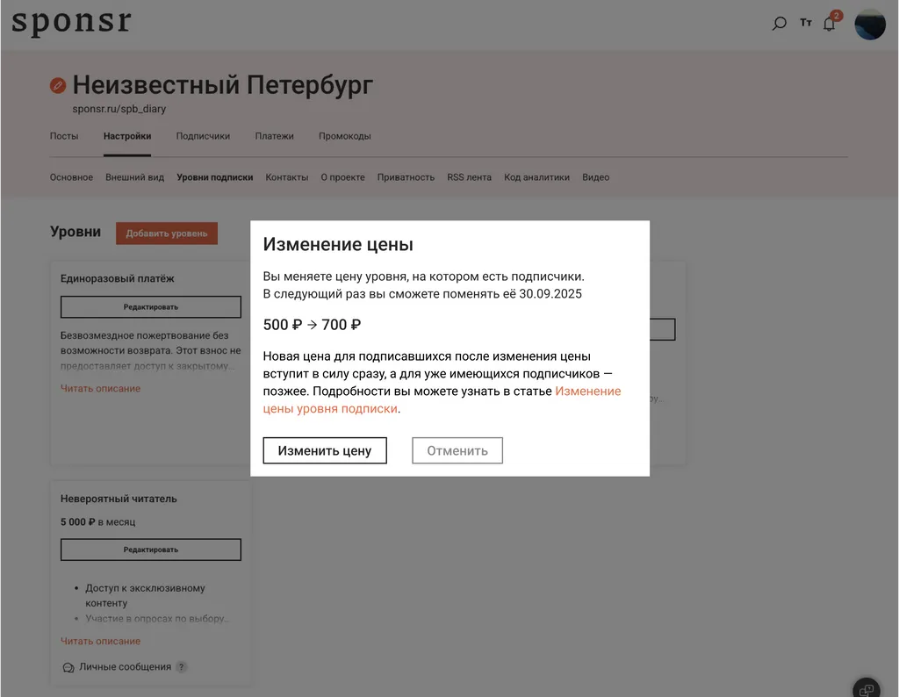The height and width of the screenshot is (697, 899).
Task: Open the Изменение цены уровня подписки article link
Action: [587, 392]
